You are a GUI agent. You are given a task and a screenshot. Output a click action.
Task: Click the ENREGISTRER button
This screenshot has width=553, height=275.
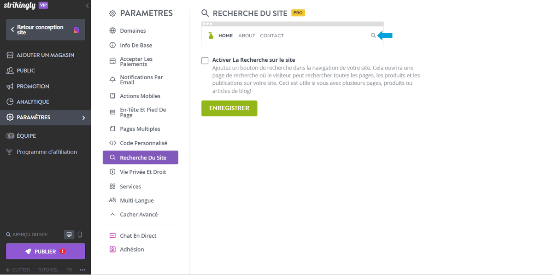pos(229,108)
